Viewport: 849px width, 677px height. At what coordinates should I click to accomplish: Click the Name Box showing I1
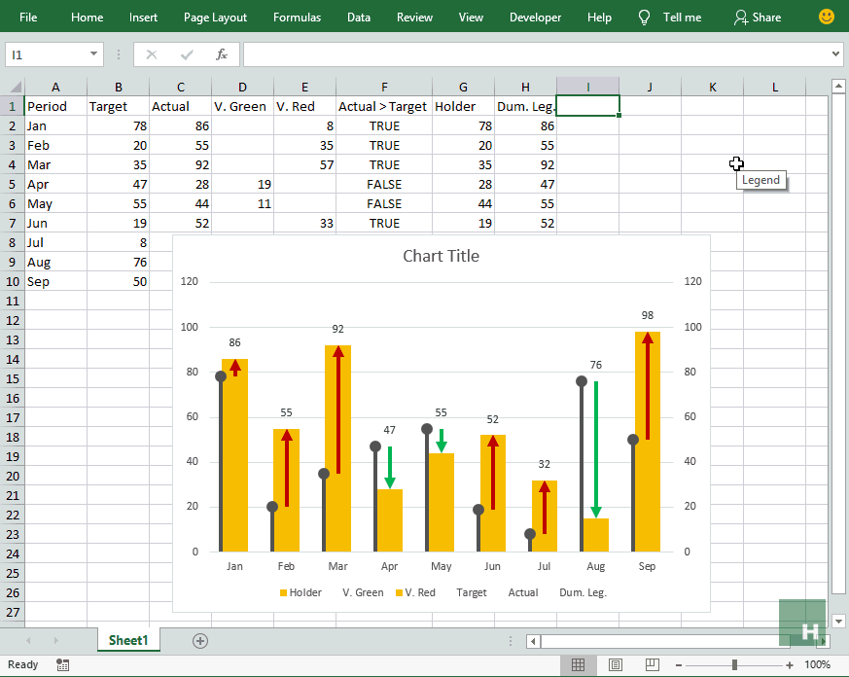pos(46,54)
